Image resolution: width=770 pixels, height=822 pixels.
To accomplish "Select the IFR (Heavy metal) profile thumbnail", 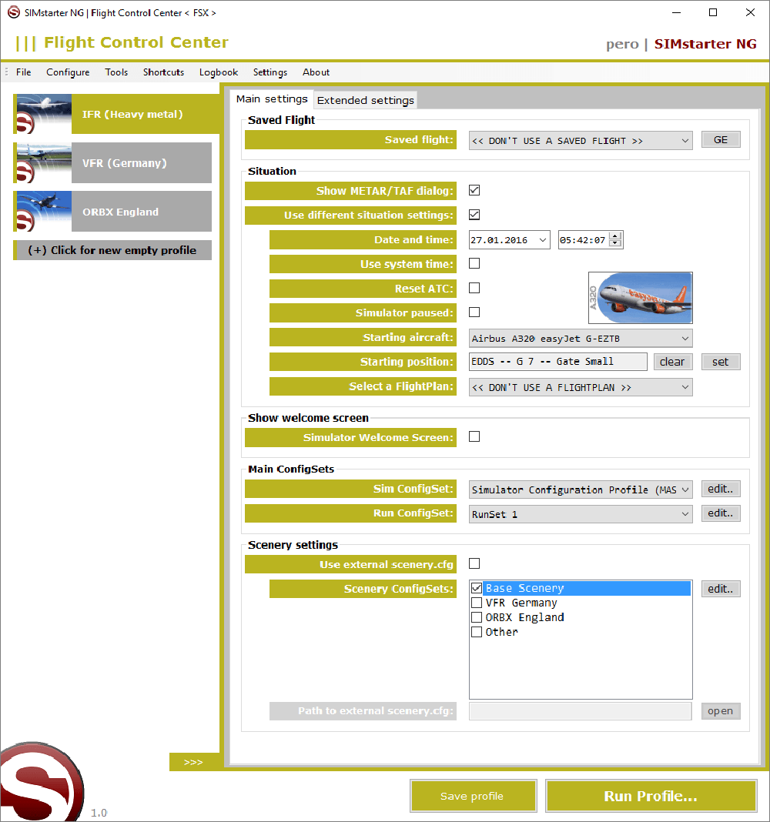I will tap(44, 114).
